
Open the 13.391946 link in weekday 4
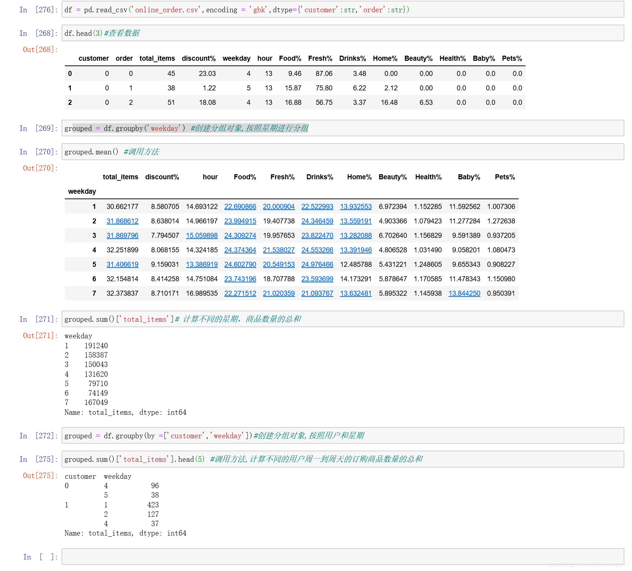coord(356,250)
